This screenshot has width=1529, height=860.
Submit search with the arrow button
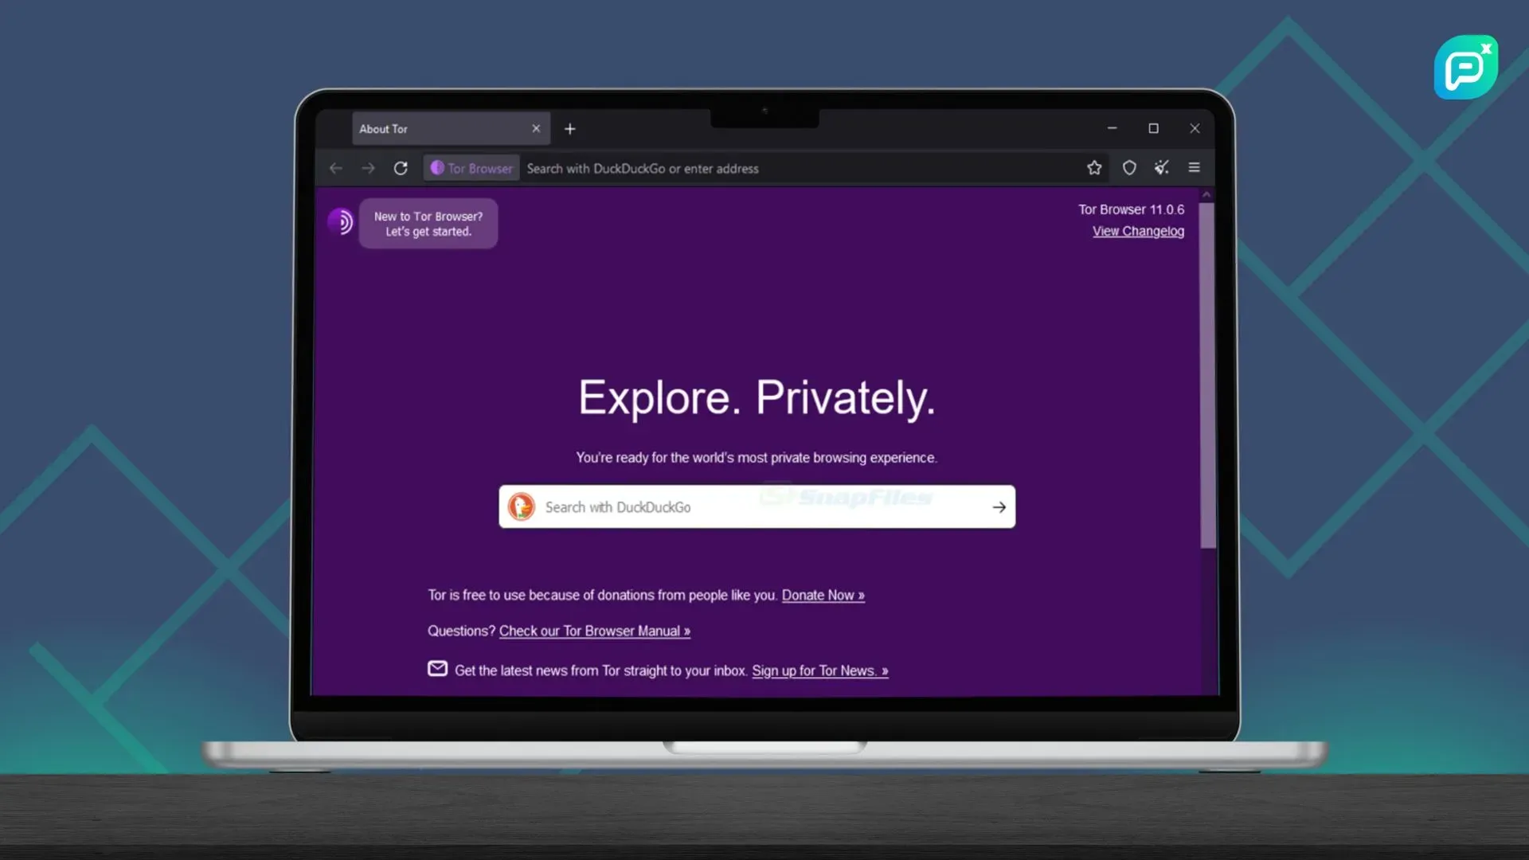pos(999,507)
